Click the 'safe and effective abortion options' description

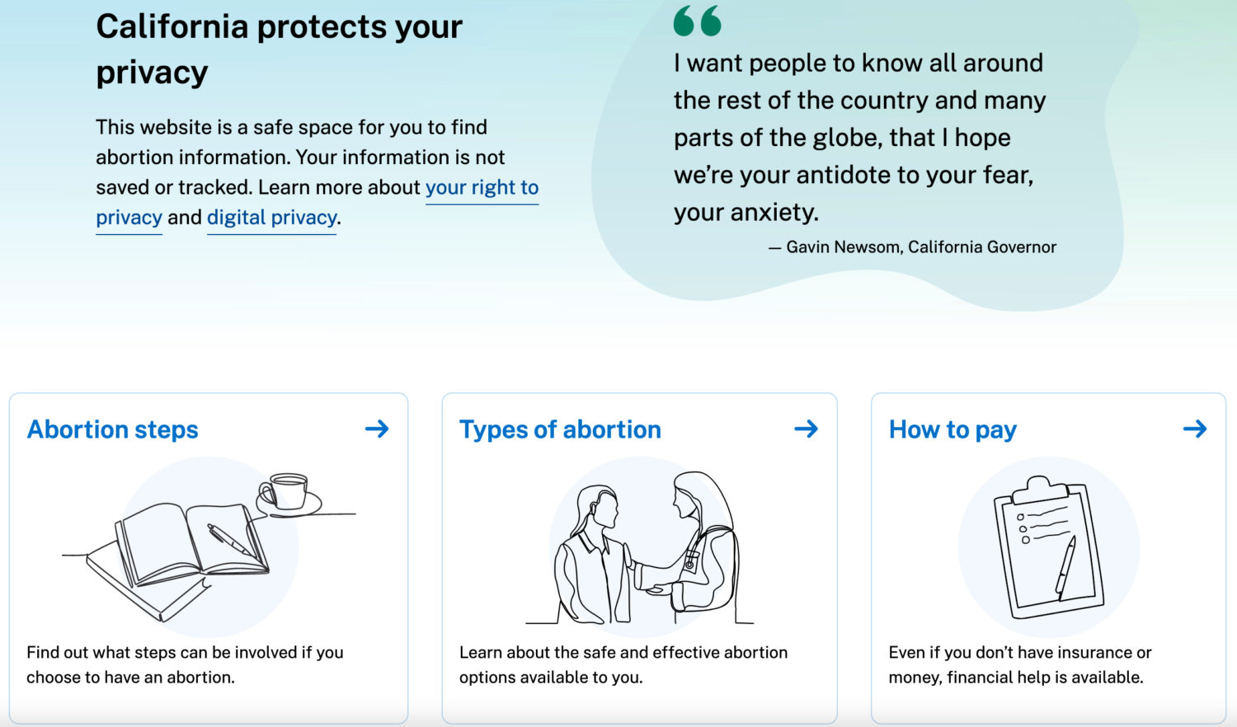point(623,664)
